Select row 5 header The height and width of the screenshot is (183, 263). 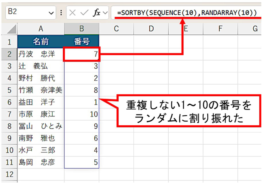tap(9, 90)
